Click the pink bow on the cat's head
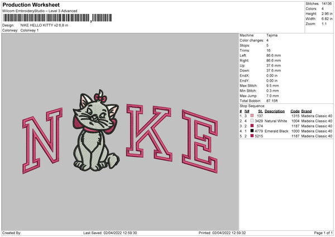 pyautogui.click(x=100, y=96)
